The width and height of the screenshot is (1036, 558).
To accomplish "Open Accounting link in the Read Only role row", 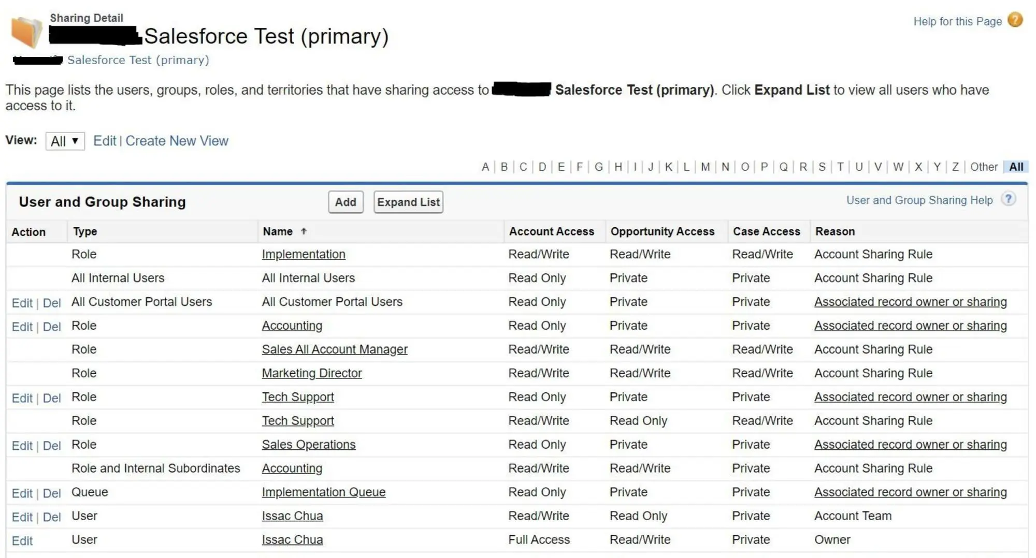I will [292, 326].
